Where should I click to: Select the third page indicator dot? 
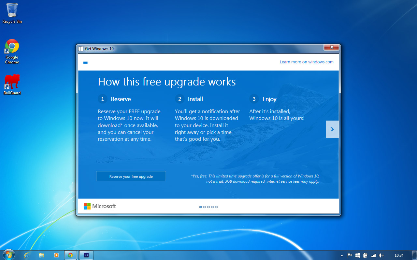[x=208, y=207]
